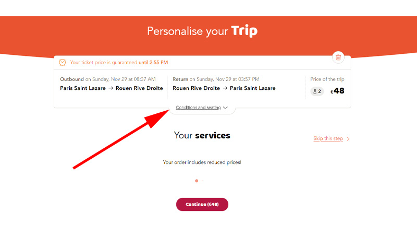
Task: Expand the Conditions and seating chevron
Action: click(x=225, y=108)
